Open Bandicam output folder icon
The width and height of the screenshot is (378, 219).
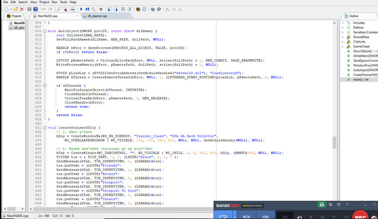(x=330, y=204)
